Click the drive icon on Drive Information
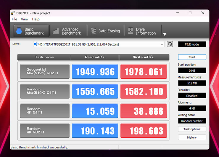 [x=131, y=31]
